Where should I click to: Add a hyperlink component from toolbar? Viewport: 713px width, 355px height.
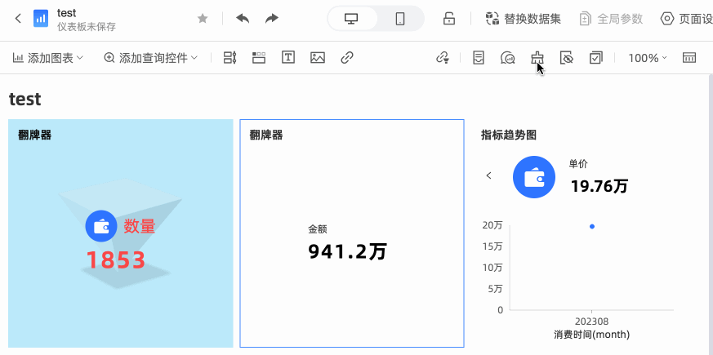(x=347, y=58)
